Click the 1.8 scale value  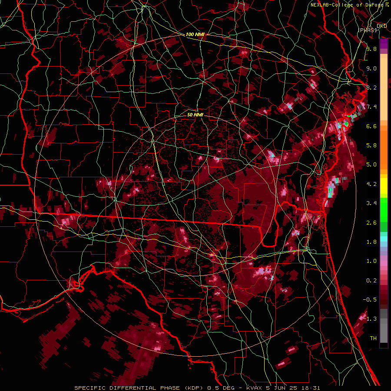tap(371, 242)
